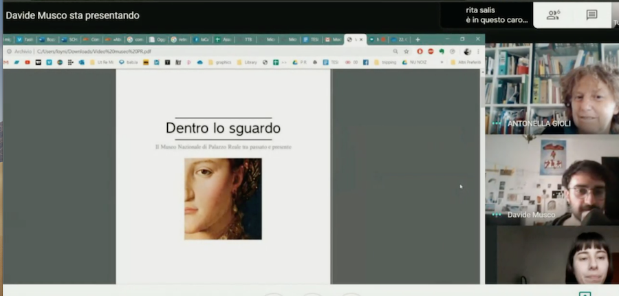Open the 'graphics' bookmark folder
Image resolution: width=619 pixels, height=296 pixels.
pyautogui.click(x=220, y=63)
